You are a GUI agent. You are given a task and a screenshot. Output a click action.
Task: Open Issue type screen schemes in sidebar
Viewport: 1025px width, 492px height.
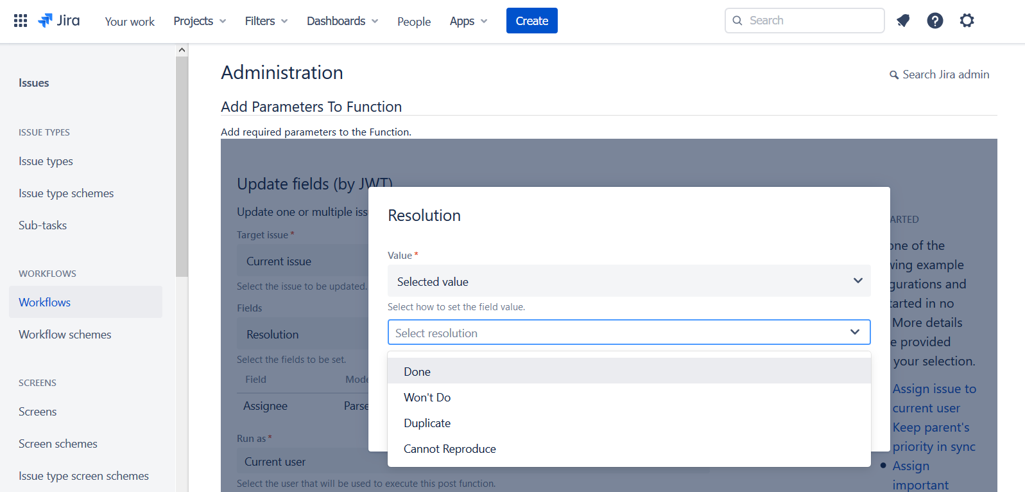(83, 476)
